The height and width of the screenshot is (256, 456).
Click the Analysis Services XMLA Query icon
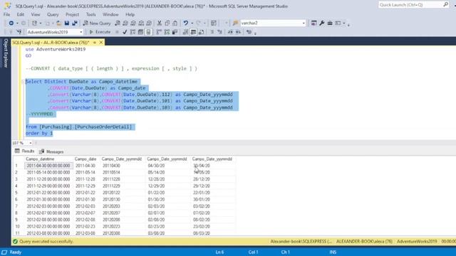141,23
